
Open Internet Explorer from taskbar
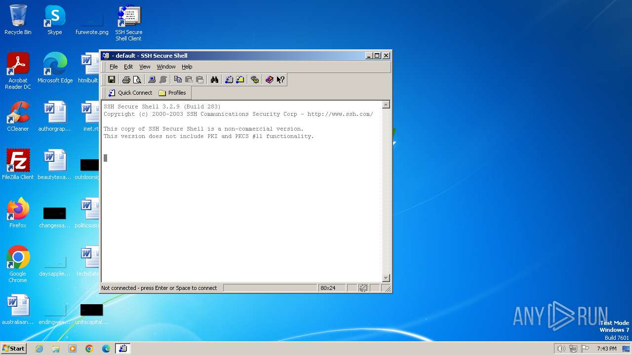tap(39, 349)
